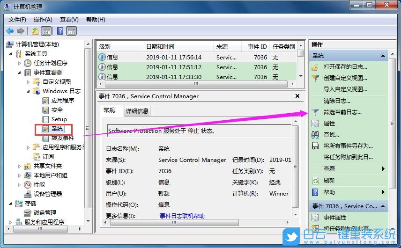Select the 系统 log
Viewport: 401px width, 248px height.
click(x=57, y=129)
